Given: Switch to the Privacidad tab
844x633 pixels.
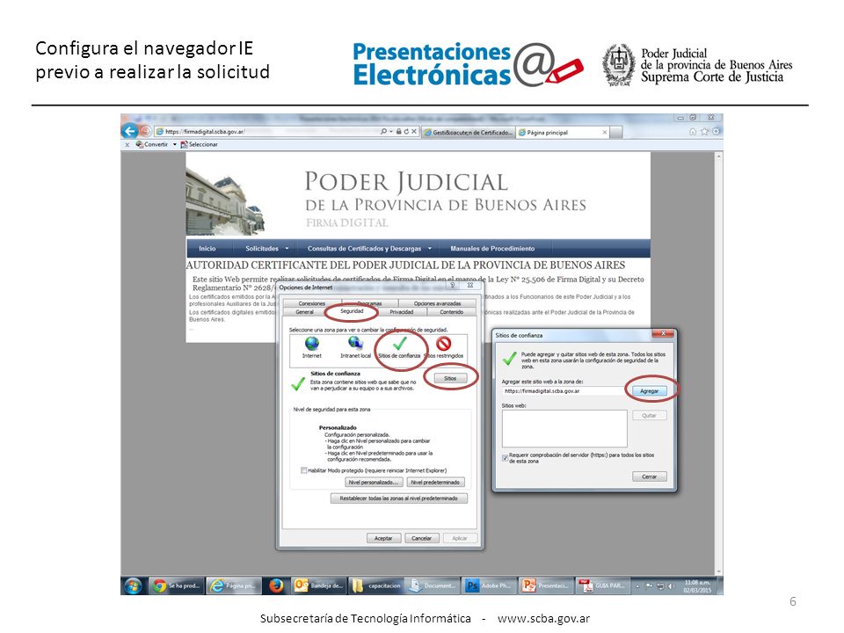Looking at the screenshot, I should 402,311.
